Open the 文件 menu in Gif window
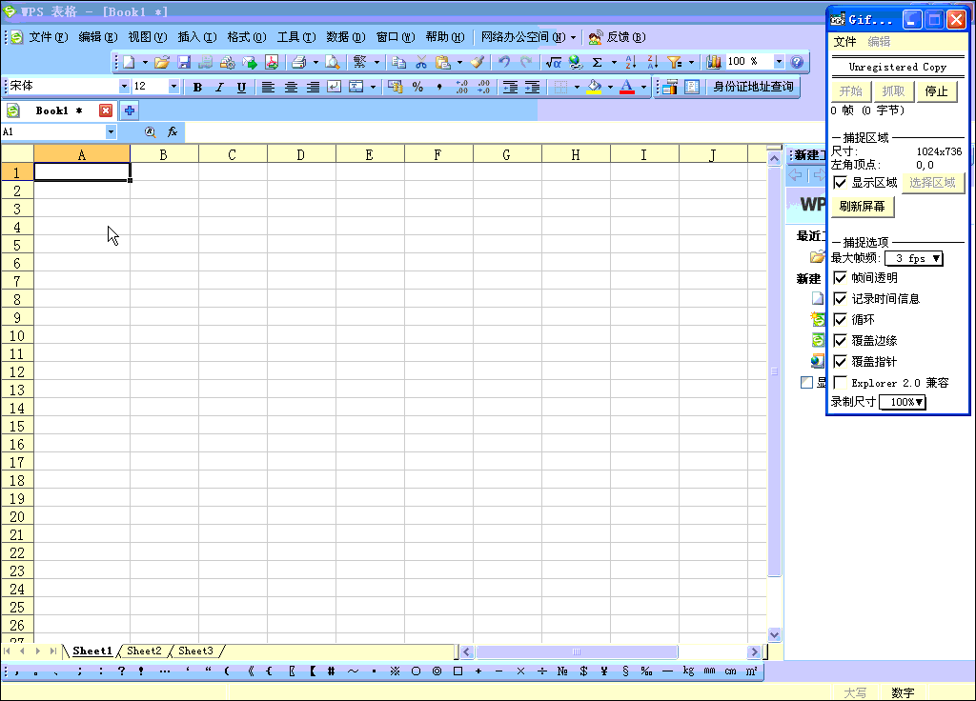The height and width of the screenshot is (701, 976). click(x=844, y=42)
